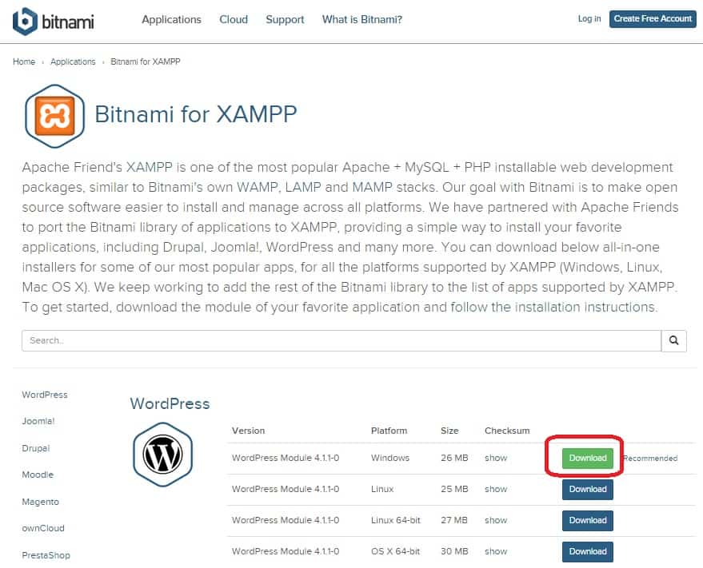Select Moodle in sidebar list
This screenshot has height=568, width=703.
click(x=38, y=475)
